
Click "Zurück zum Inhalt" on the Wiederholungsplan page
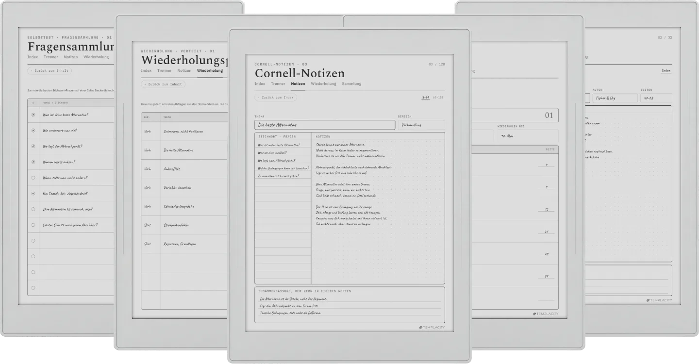click(163, 84)
